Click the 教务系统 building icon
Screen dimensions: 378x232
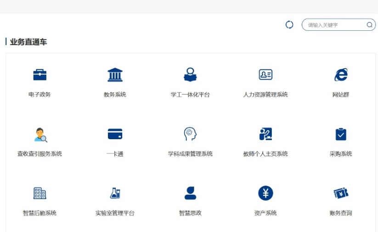(115, 74)
